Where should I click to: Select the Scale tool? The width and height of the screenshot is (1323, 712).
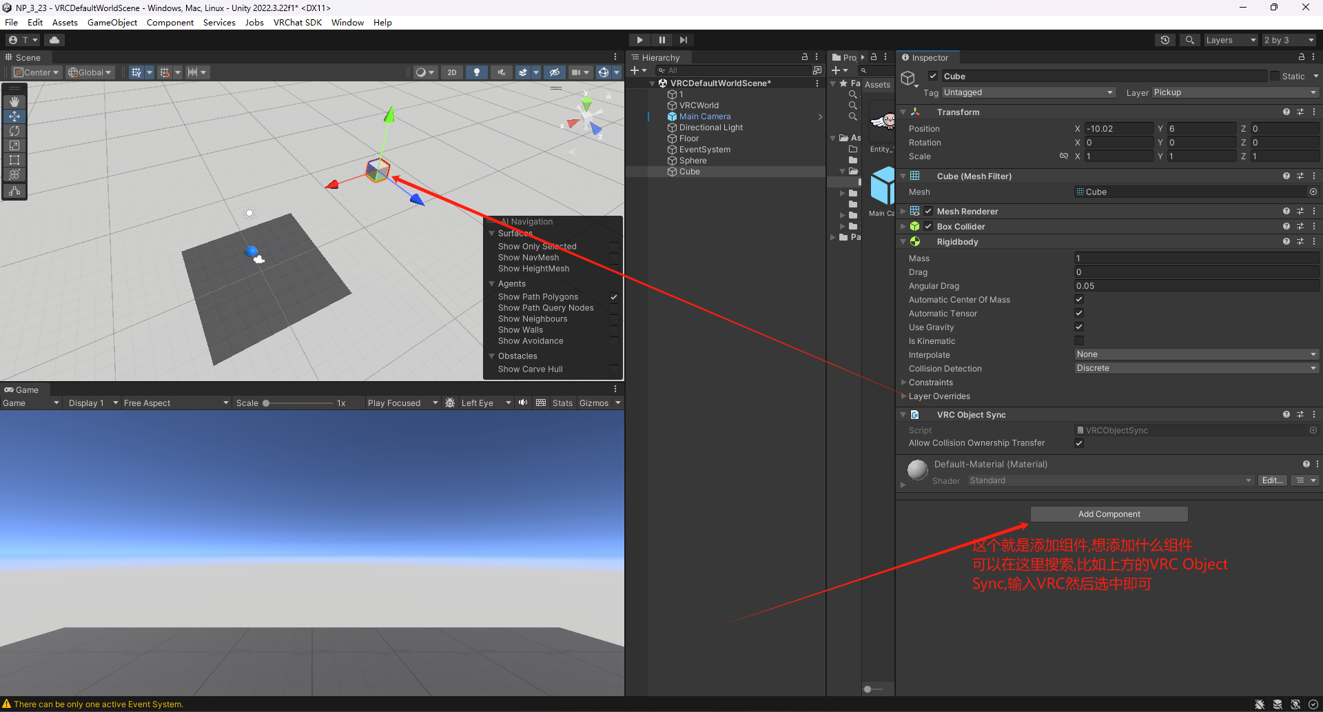14,145
